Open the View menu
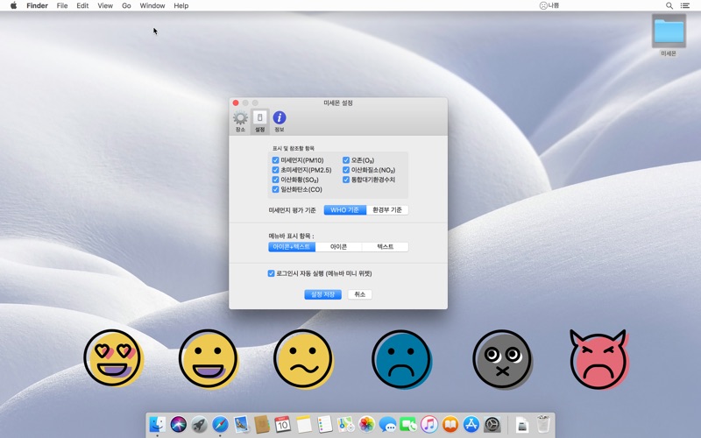Screen dimensions: 701x438 coord(105,5)
